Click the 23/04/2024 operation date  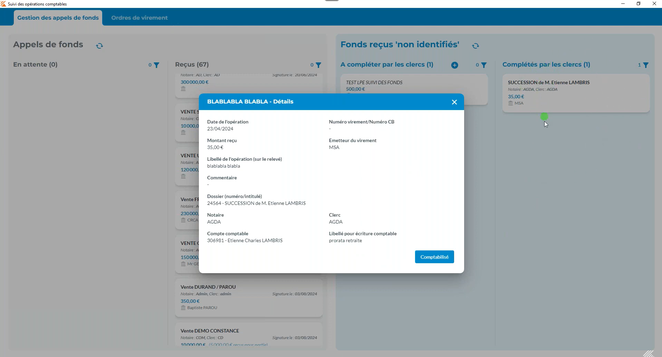[x=220, y=129]
